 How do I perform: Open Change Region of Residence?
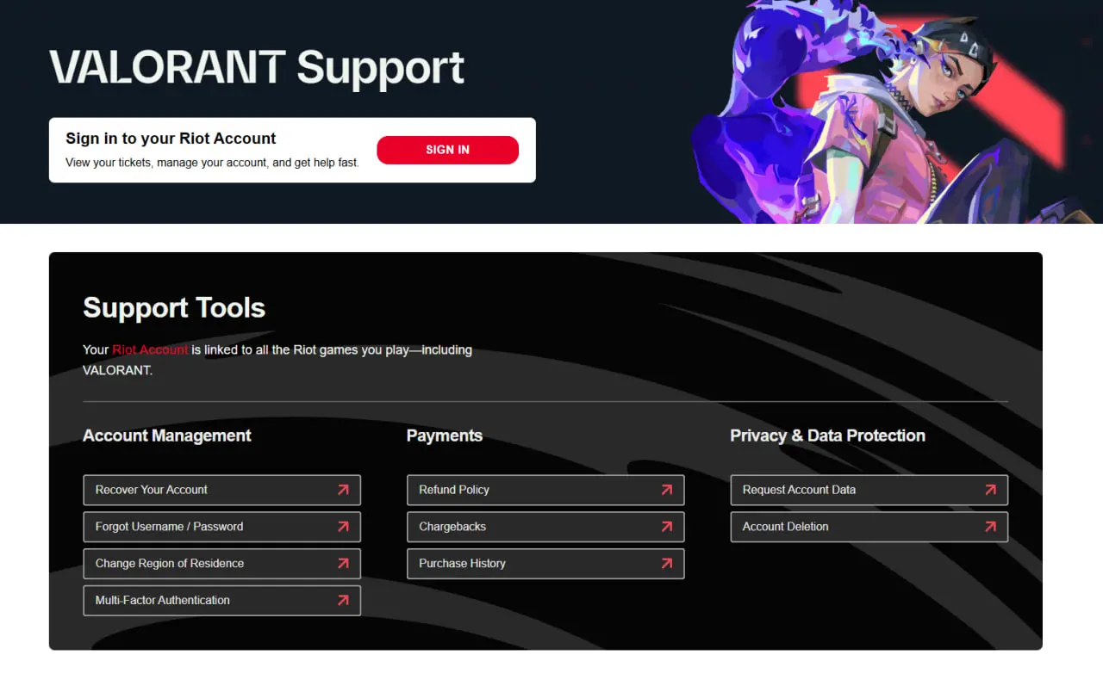click(221, 564)
